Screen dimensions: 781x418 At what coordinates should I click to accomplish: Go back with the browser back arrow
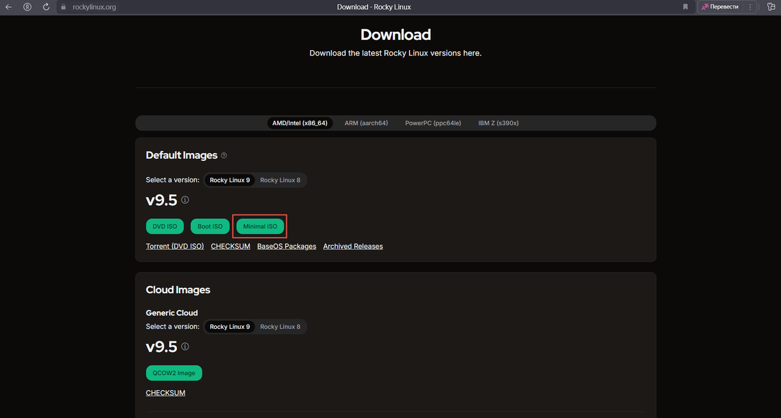(8, 7)
